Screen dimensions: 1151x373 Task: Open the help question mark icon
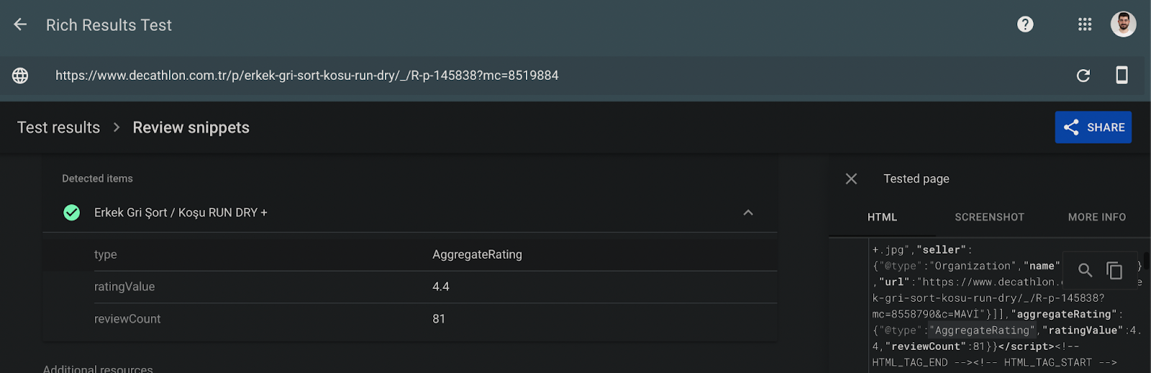point(1025,24)
